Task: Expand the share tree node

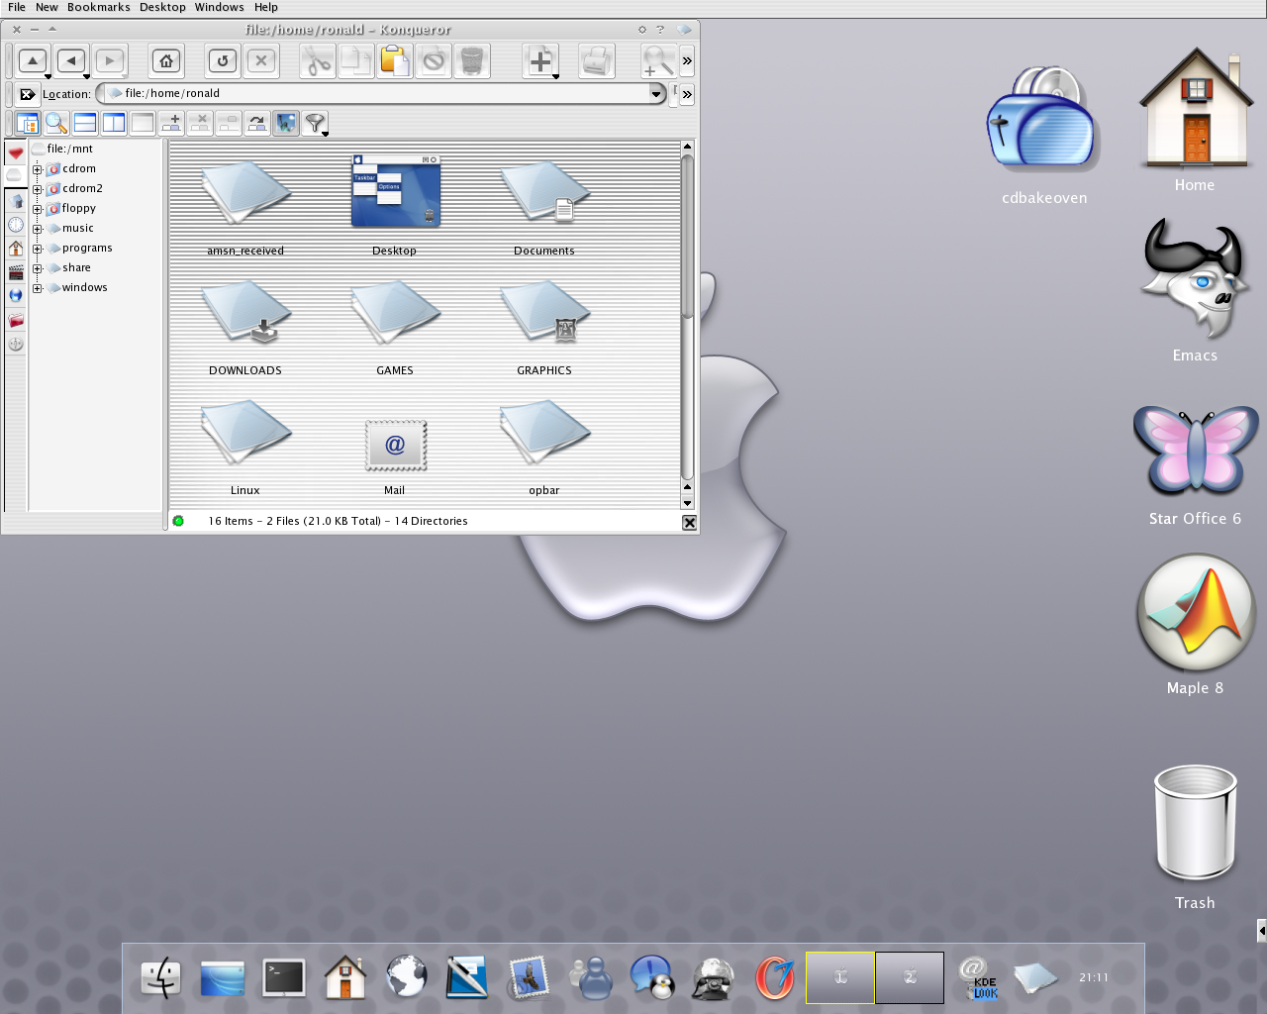Action: point(37,268)
